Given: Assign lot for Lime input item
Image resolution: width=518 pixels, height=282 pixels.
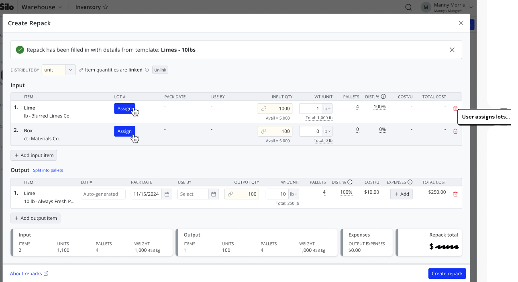Looking at the screenshot, I should (x=124, y=108).
